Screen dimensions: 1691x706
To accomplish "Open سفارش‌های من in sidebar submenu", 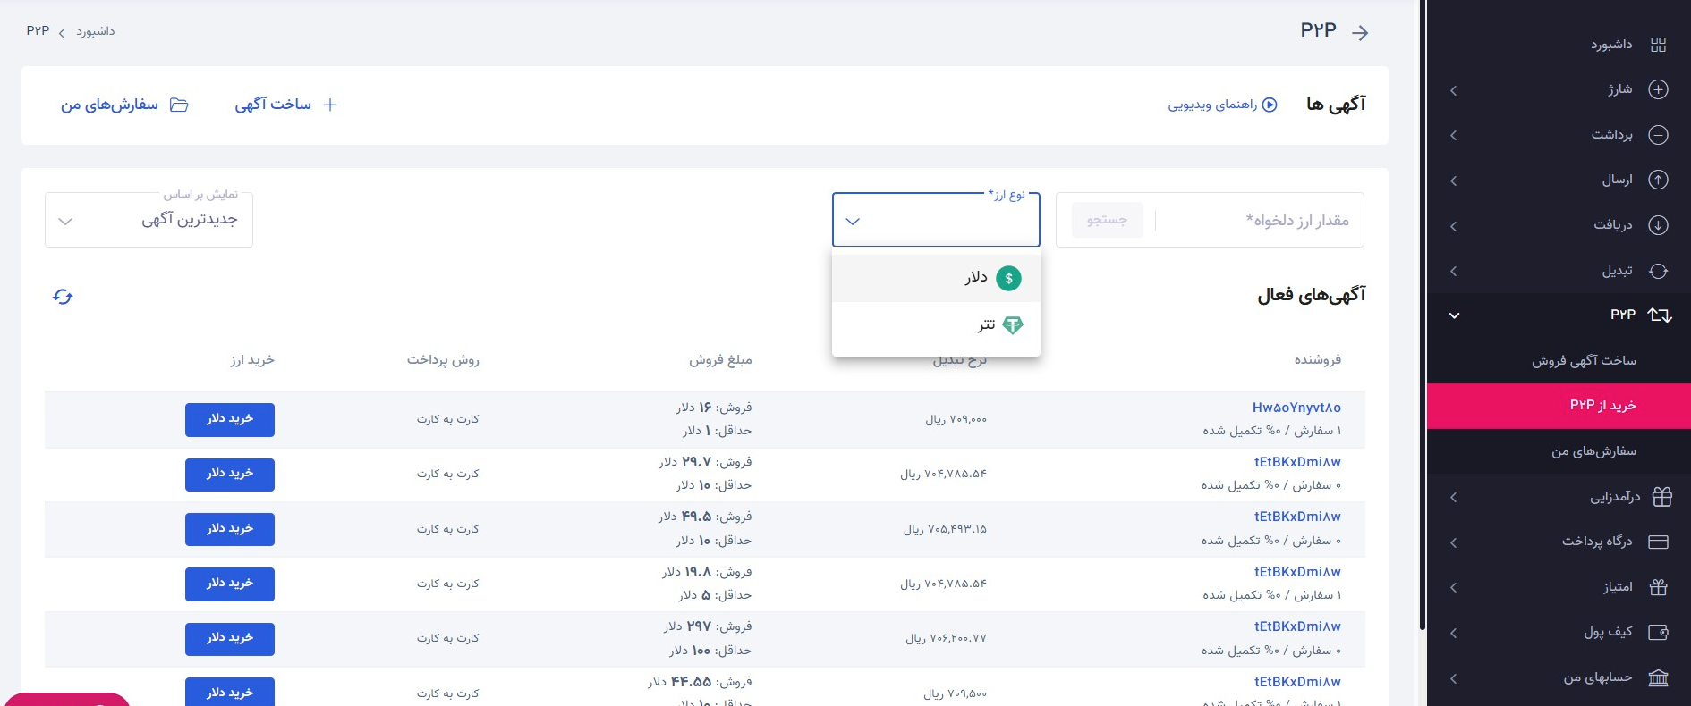I will 1593,451.
